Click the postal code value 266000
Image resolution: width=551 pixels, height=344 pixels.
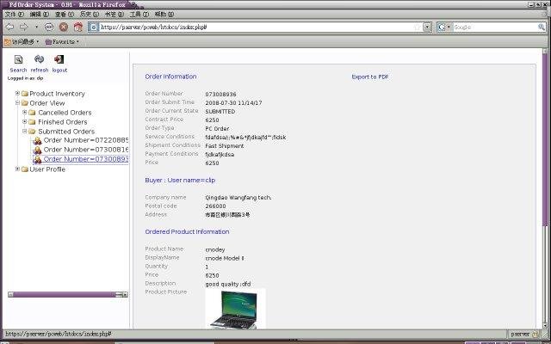pyautogui.click(x=215, y=206)
